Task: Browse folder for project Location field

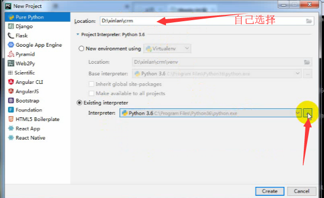Action: 309,21
